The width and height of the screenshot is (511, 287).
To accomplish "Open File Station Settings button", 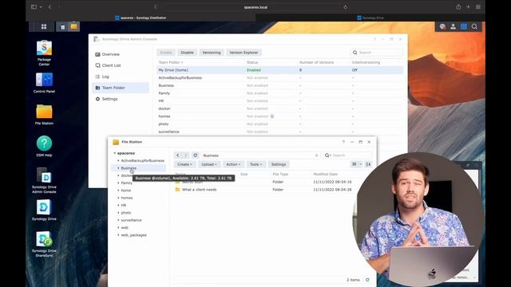I will click(x=279, y=164).
